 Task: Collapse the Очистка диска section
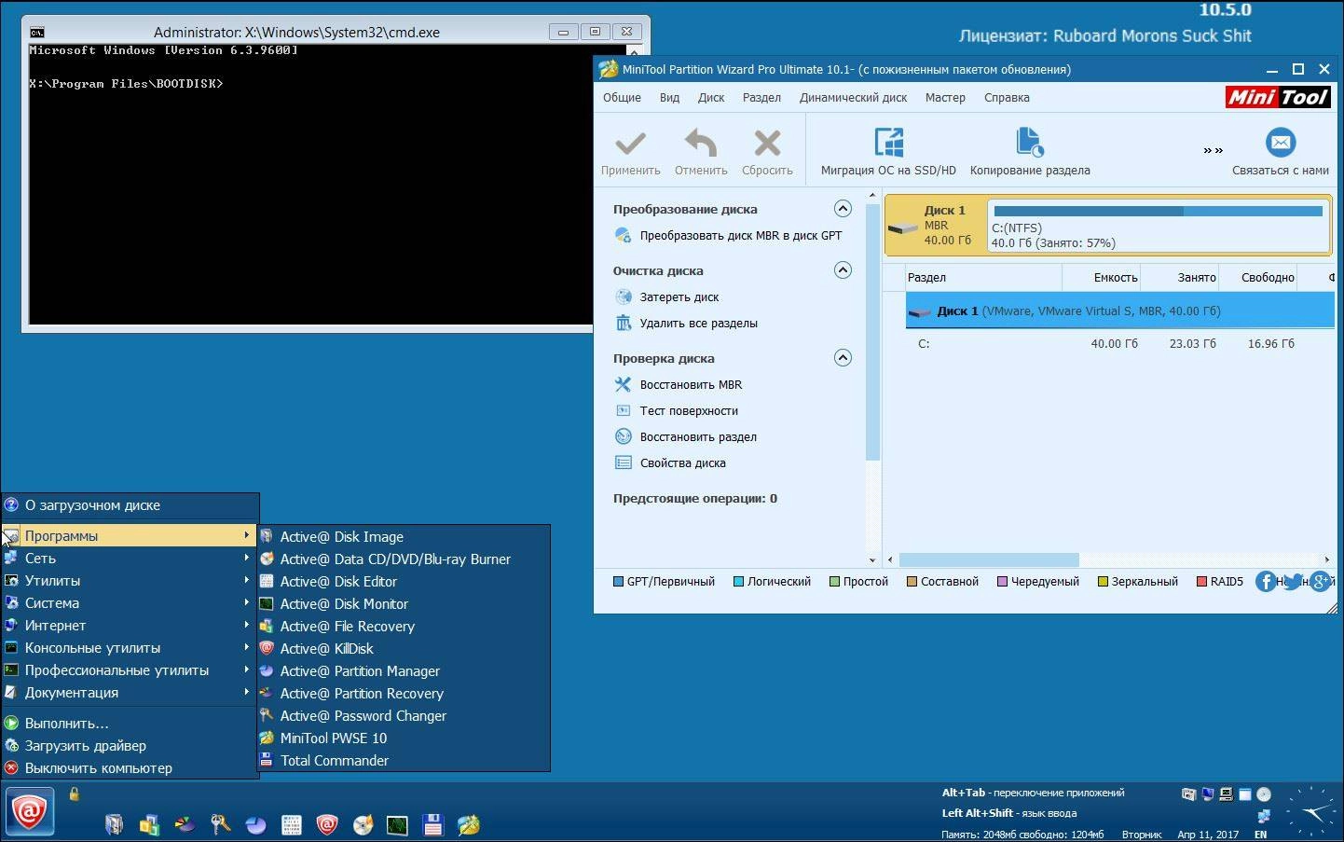(x=843, y=269)
